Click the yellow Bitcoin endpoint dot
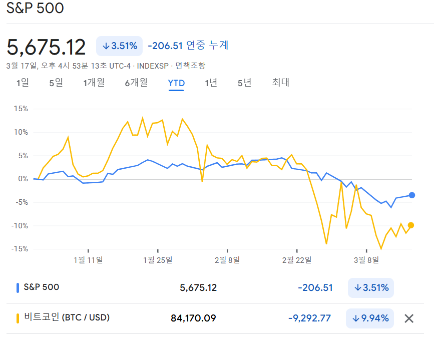Image resolution: width=434 pixels, height=341 pixels. (411, 225)
